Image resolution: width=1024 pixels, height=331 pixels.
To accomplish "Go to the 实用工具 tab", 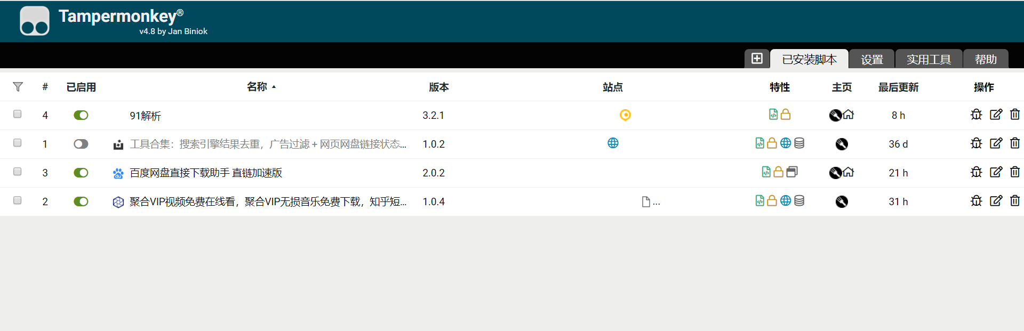I will pyautogui.click(x=929, y=59).
